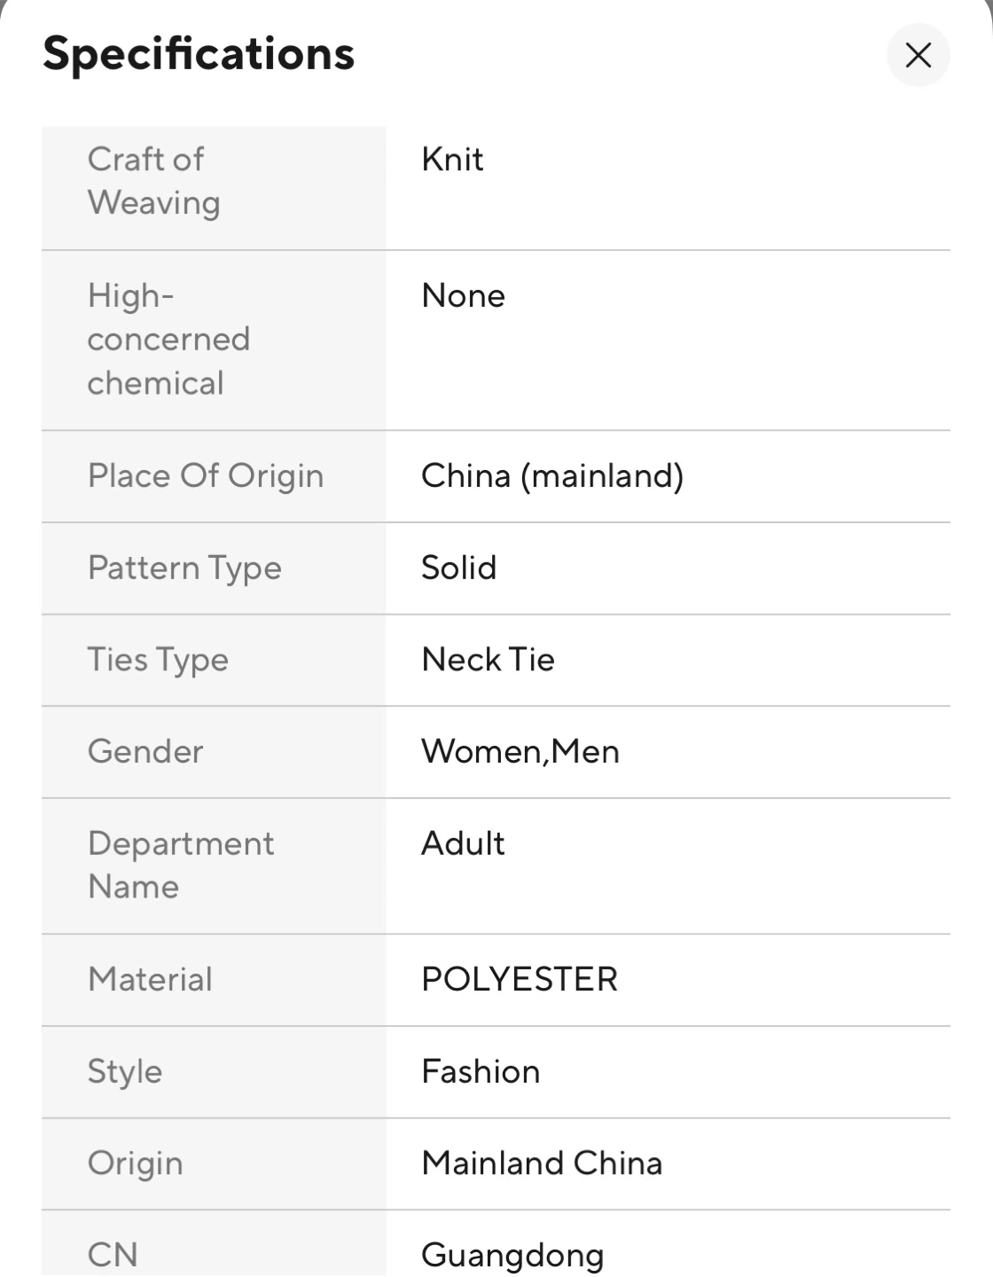Tap the Place Of Origin label

[206, 476]
